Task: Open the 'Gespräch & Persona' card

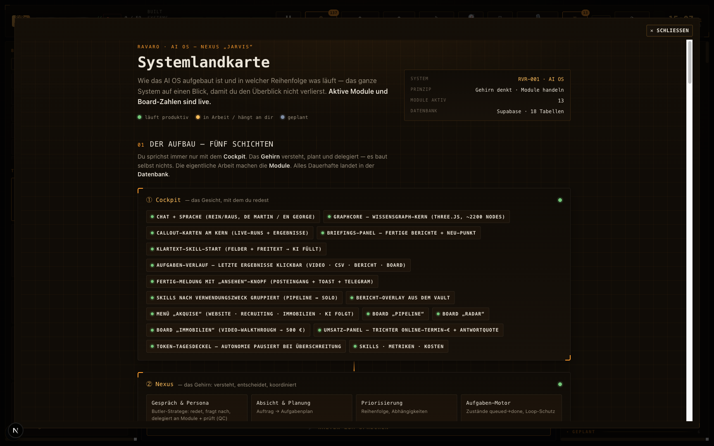Action: click(197, 408)
